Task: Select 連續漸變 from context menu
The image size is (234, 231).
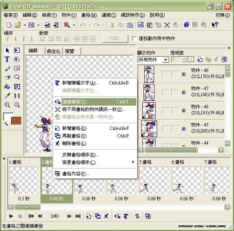Action: pyautogui.click(x=95, y=102)
